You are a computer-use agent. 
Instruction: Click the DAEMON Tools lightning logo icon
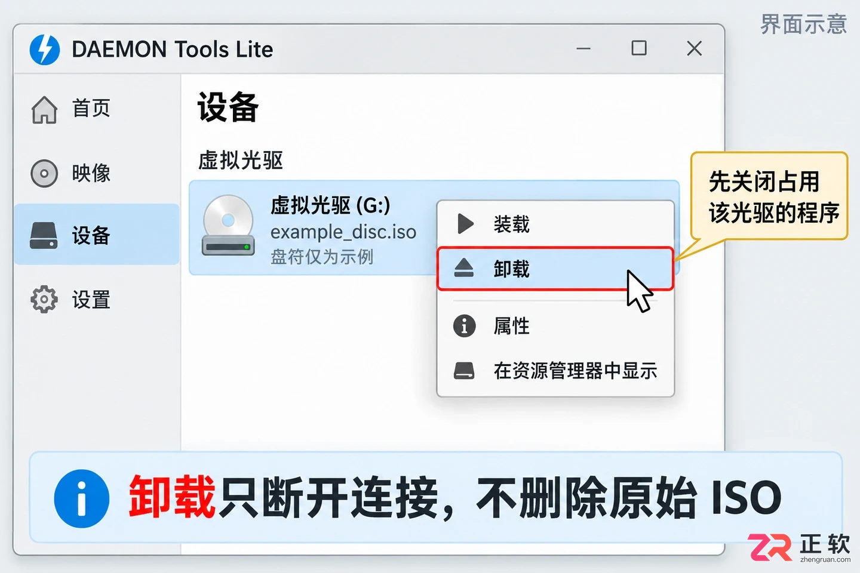point(45,50)
